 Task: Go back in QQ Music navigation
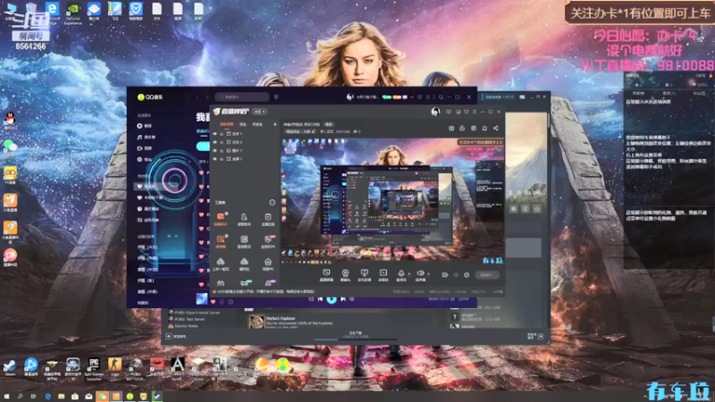pos(198,97)
